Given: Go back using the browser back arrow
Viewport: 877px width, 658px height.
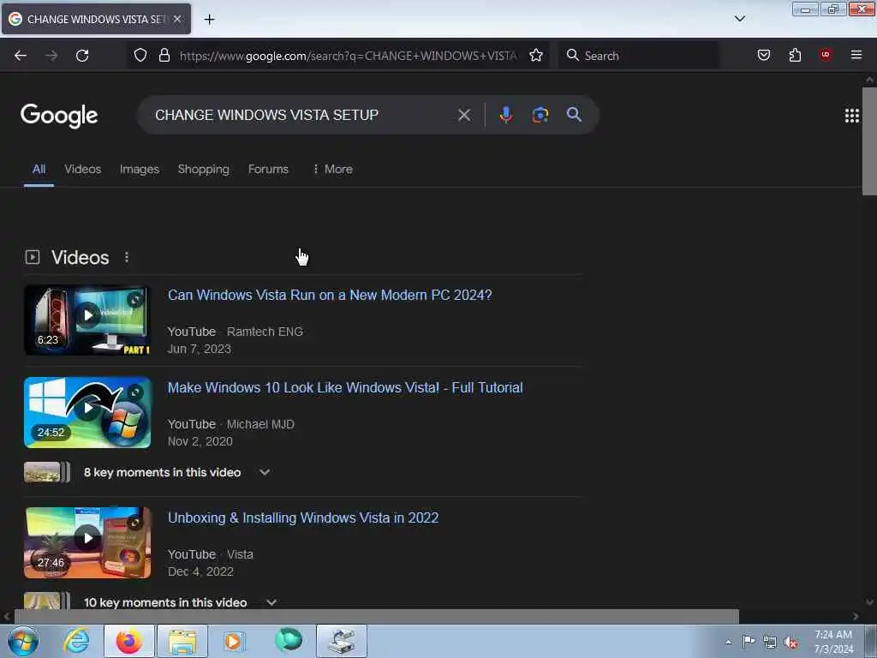Looking at the screenshot, I should pos(21,56).
